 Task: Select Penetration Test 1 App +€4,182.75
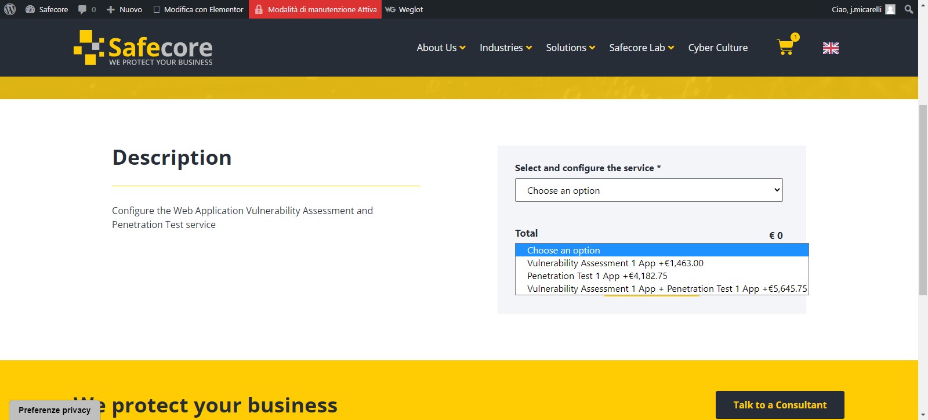pyautogui.click(x=662, y=276)
